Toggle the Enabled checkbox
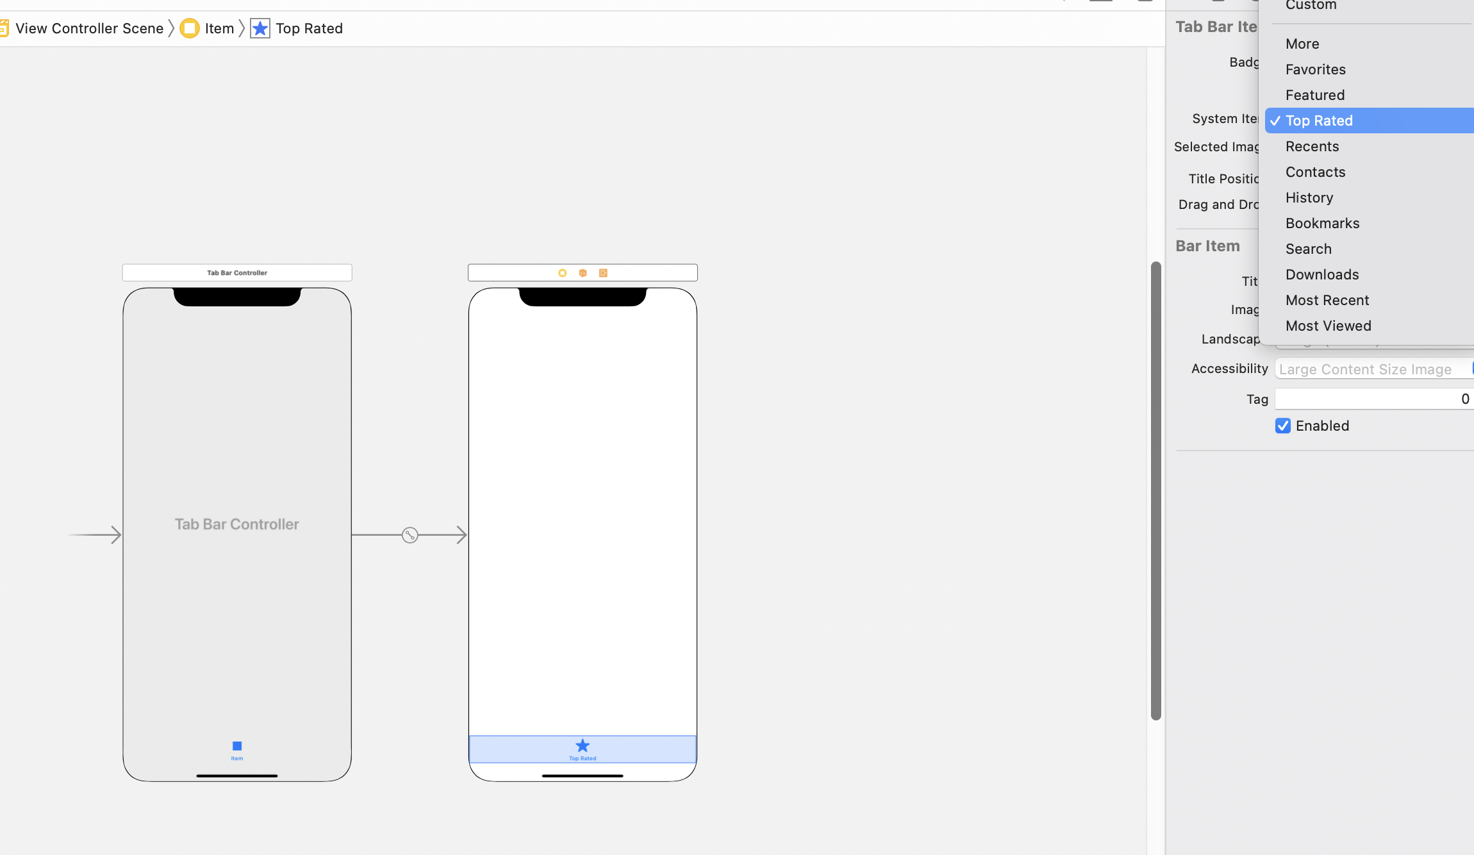Viewport: 1474px width, 855px height. click(1282, 426)
